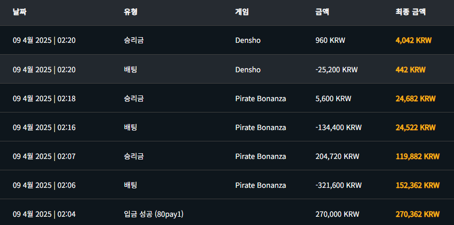Select the -321,600 KRW bet amount
454x225 pixels.
[x=338, y=185]
